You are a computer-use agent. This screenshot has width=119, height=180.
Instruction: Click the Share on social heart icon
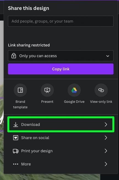16,138
